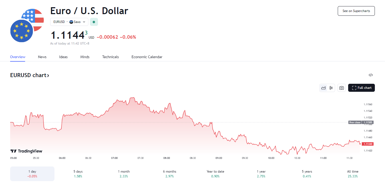
Task: Click See on Supercharts button
Action: click(356, 11)
